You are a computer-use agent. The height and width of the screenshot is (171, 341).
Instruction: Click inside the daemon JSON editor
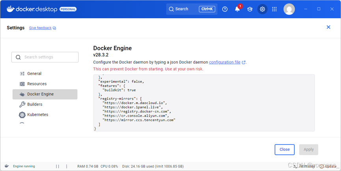pyautogui.click(x=204, y=103)
